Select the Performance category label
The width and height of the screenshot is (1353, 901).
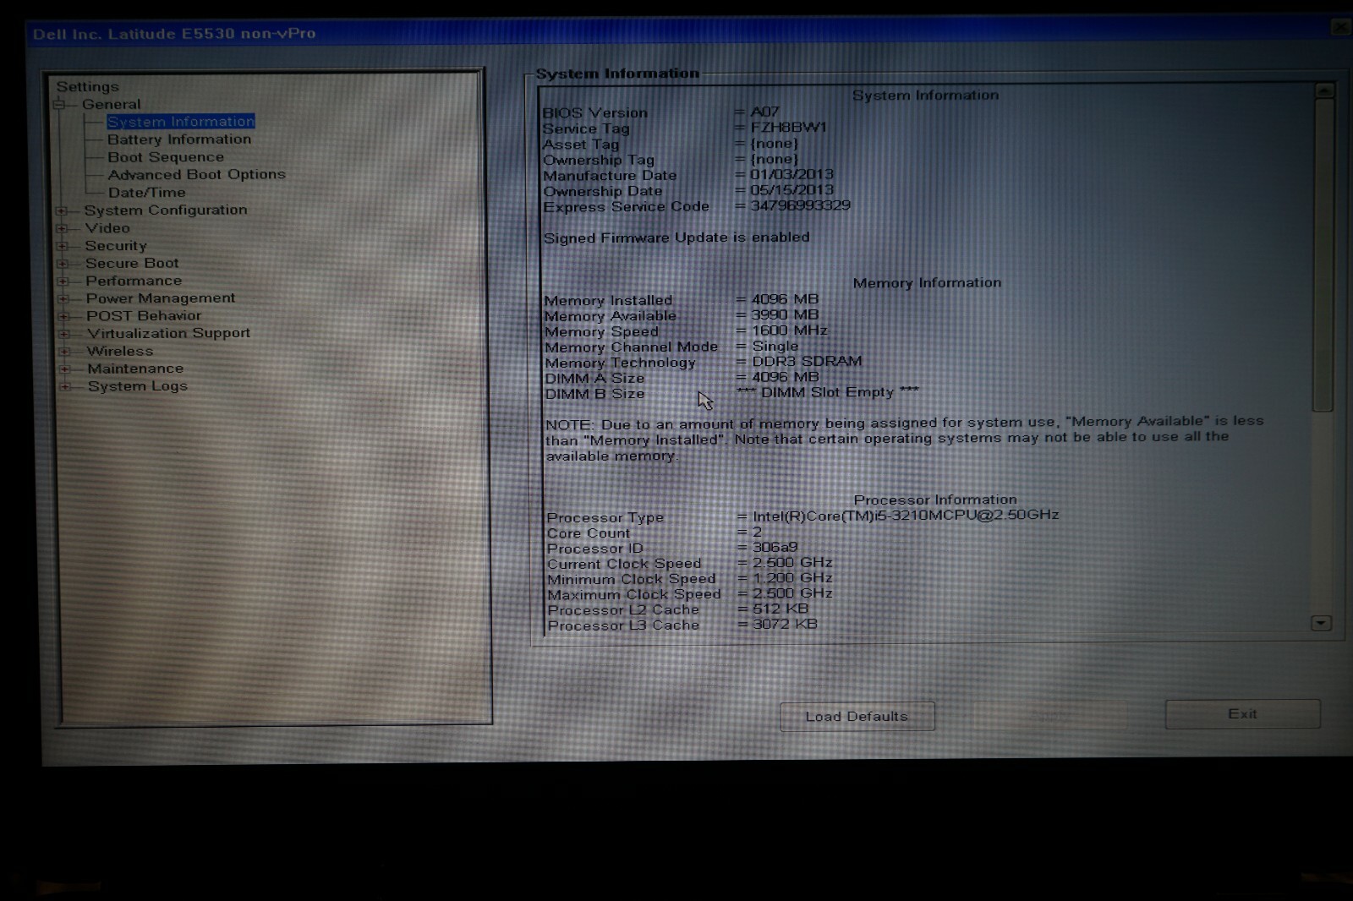(x=134, y=281)
